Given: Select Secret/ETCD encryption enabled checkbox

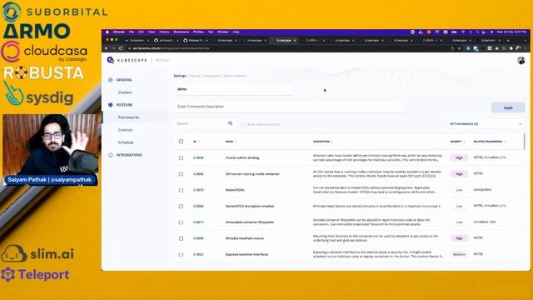Looking at the screenshot, I should click(182, 206).
